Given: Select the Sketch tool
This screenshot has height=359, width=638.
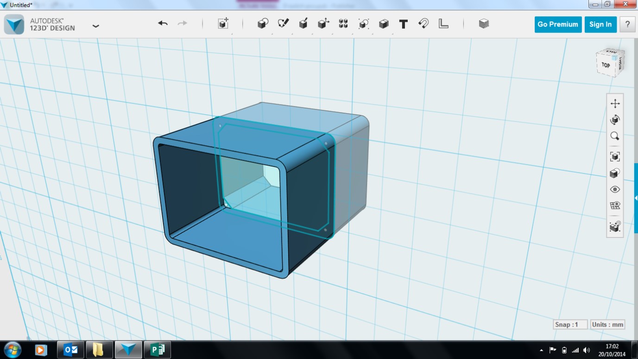Looking at the screenshot, I should (x=283, y=24).
